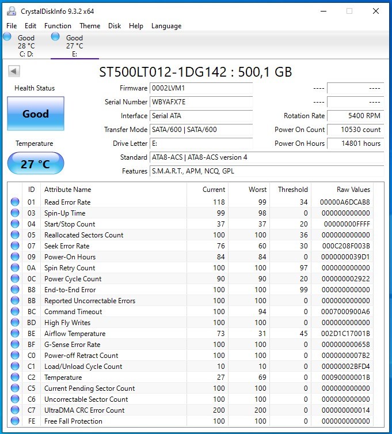Click the Transfer Mode field SATA/600
The width and height of the screenshot is (392, 434).
point(201,130)
